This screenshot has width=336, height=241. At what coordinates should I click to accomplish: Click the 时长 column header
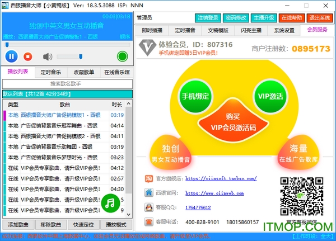click(117, 105)
